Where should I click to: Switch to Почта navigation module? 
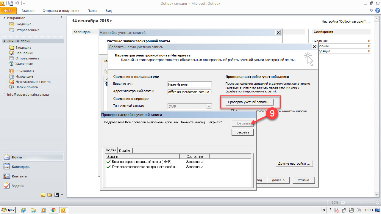pyautogui.click(x=33, y=157)
